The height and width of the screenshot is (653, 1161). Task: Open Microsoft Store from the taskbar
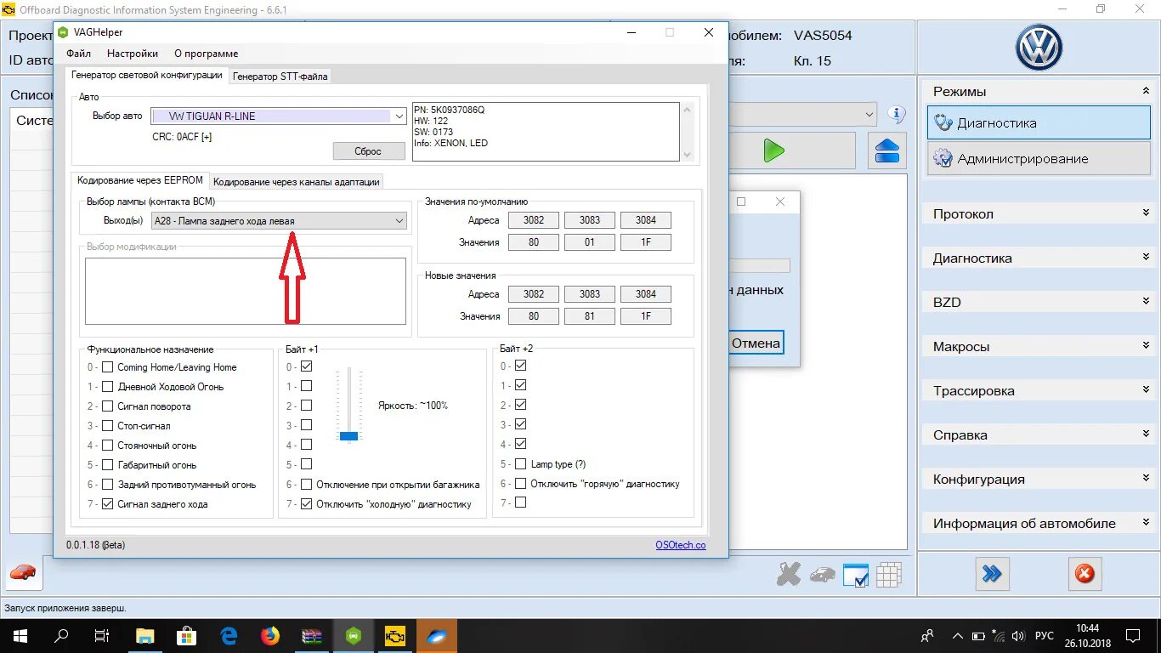[187, 635]
